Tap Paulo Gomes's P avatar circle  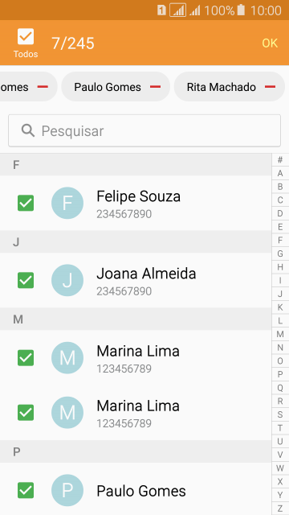pyautogui.click(x=67, y=490)
